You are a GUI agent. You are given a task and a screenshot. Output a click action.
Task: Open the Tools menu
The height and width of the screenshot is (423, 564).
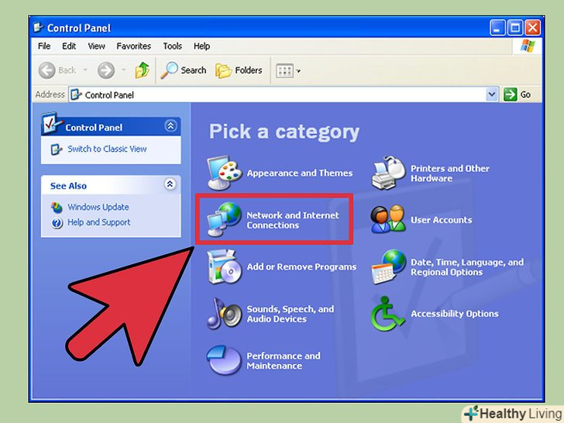(172, 46)
